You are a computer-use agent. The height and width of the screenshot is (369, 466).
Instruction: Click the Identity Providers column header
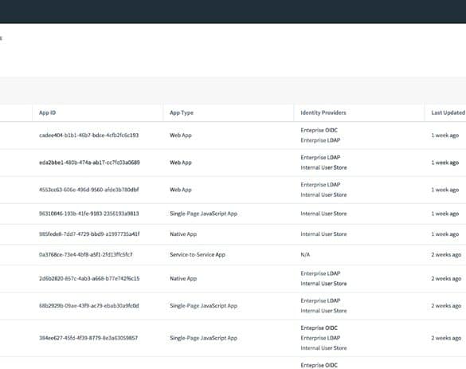coord(323,112)
